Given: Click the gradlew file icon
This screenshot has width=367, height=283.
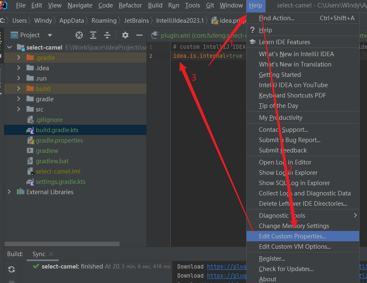Looking at the screenshot, I should pyautogui.click(x=30, y=151).
